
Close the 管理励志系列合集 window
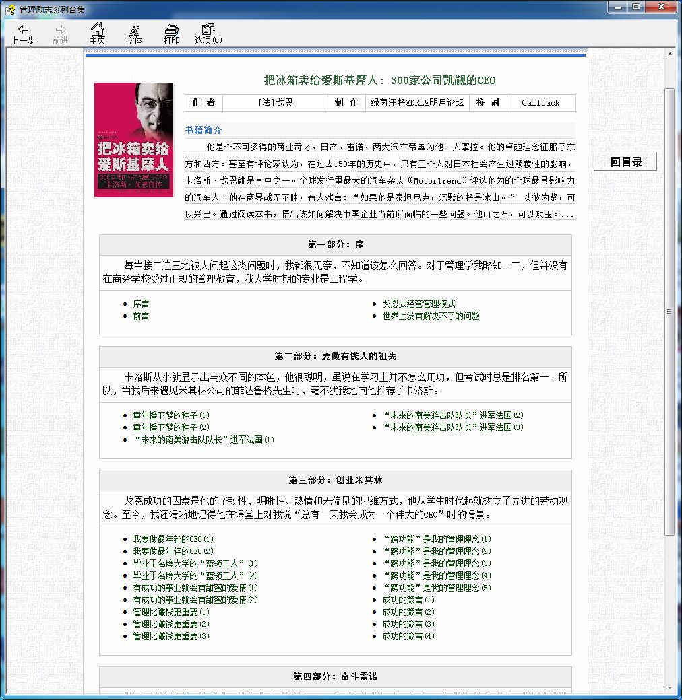click(662, 7)
